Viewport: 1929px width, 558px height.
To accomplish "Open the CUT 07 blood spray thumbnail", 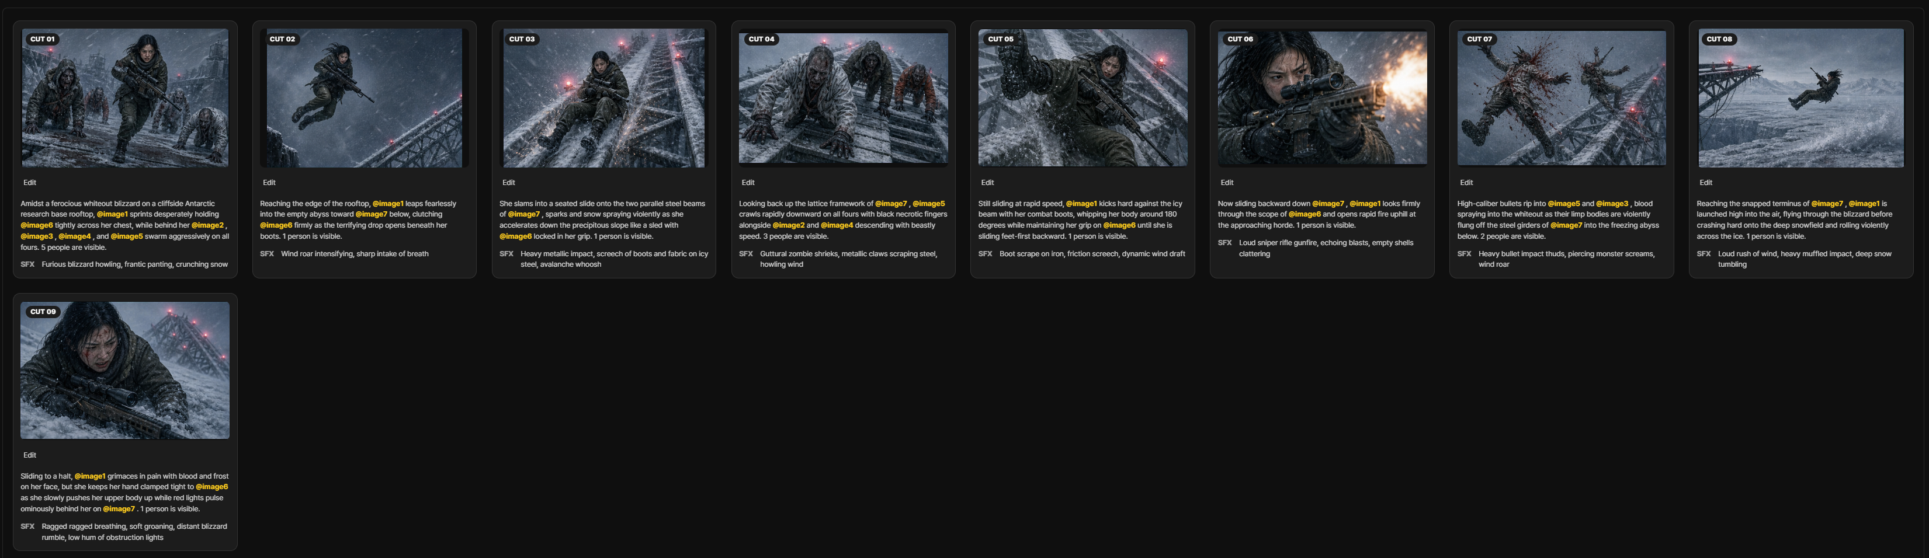I will click(x=1562, y=98).
